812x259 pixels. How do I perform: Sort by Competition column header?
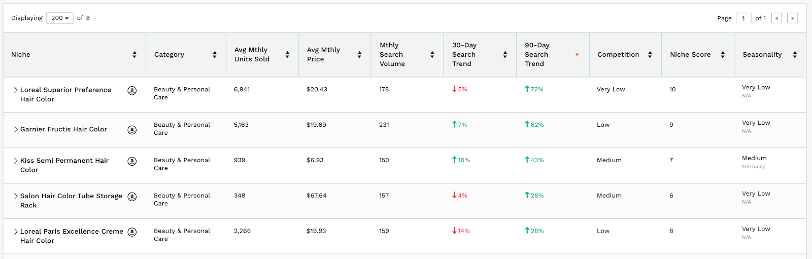coord(650,55)
